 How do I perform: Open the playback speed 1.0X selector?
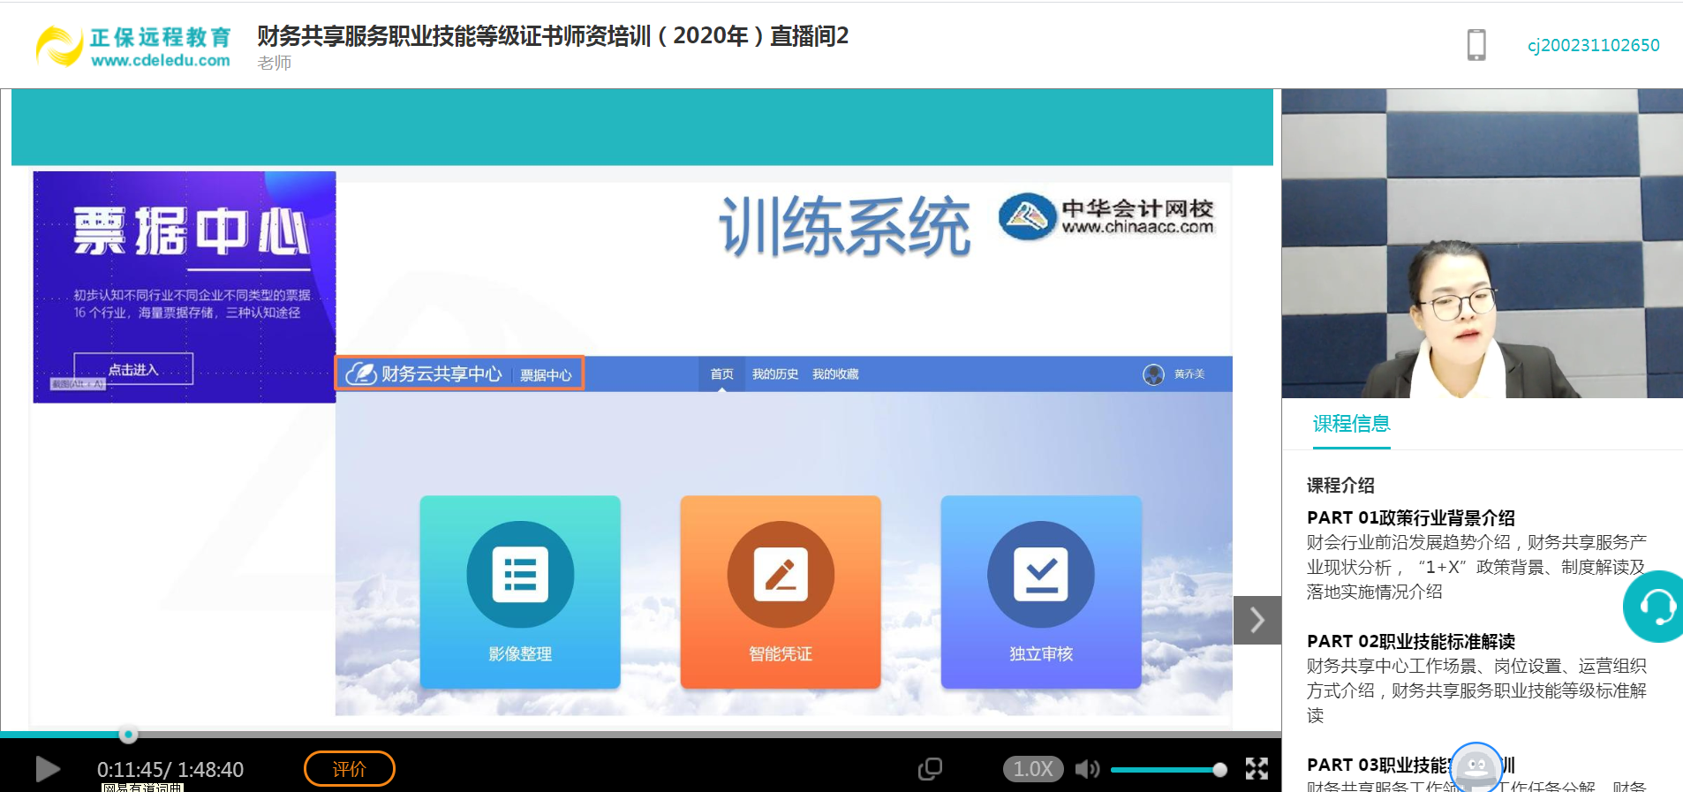point(1033,769)
